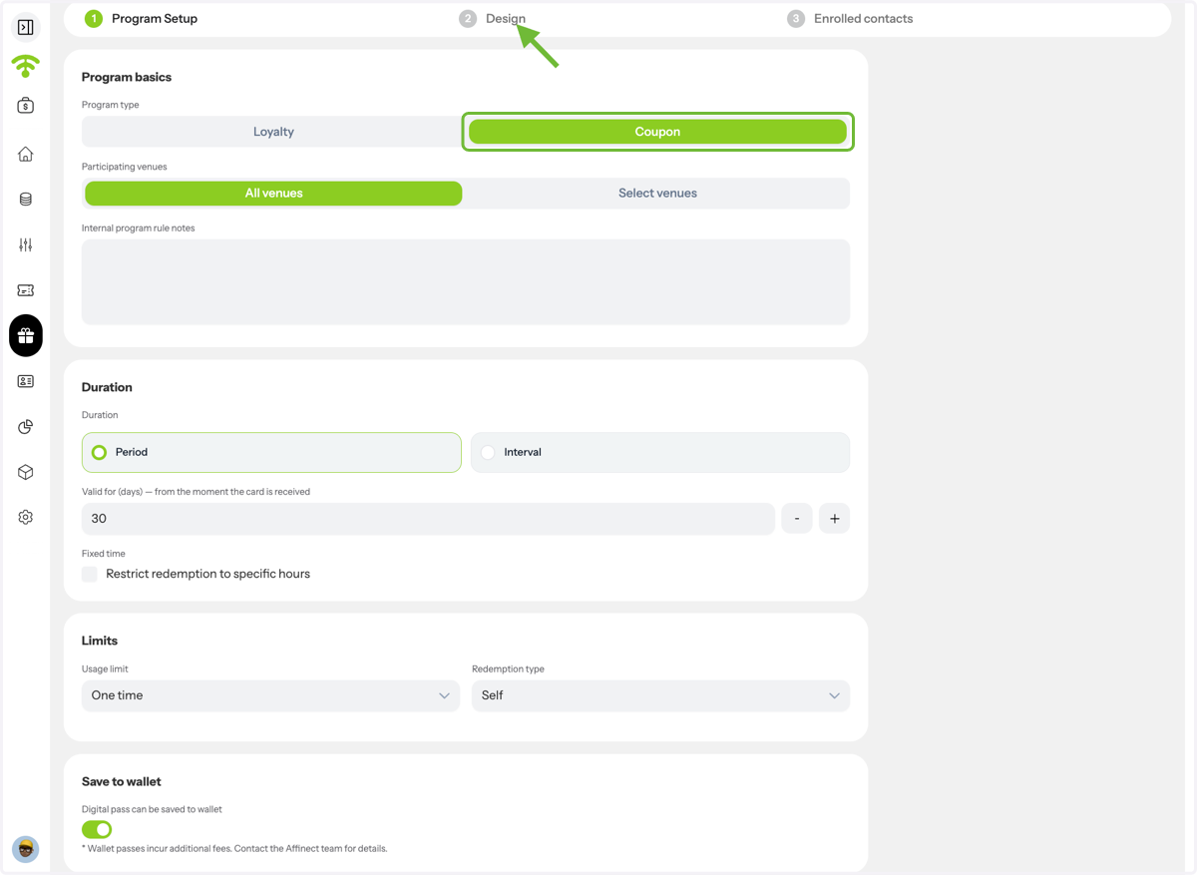Choose Coupon program type
Screen dimensions: 1197x875
coord(657,132)
